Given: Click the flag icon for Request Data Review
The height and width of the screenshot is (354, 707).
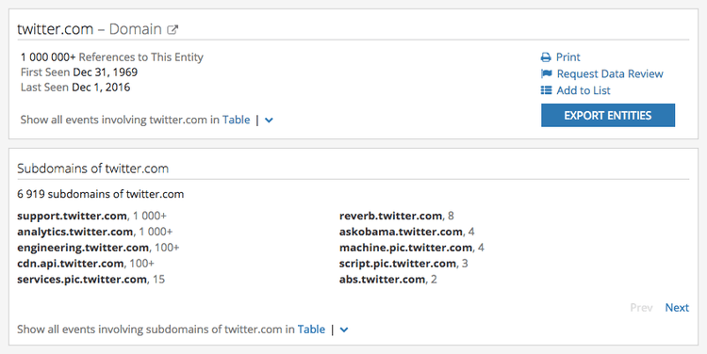Looking at the screenshot, I should [x=547, y=73].
